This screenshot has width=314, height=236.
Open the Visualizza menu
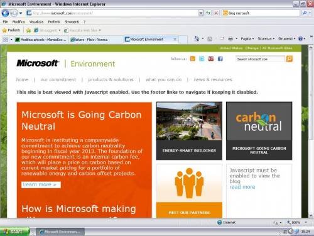36,22
